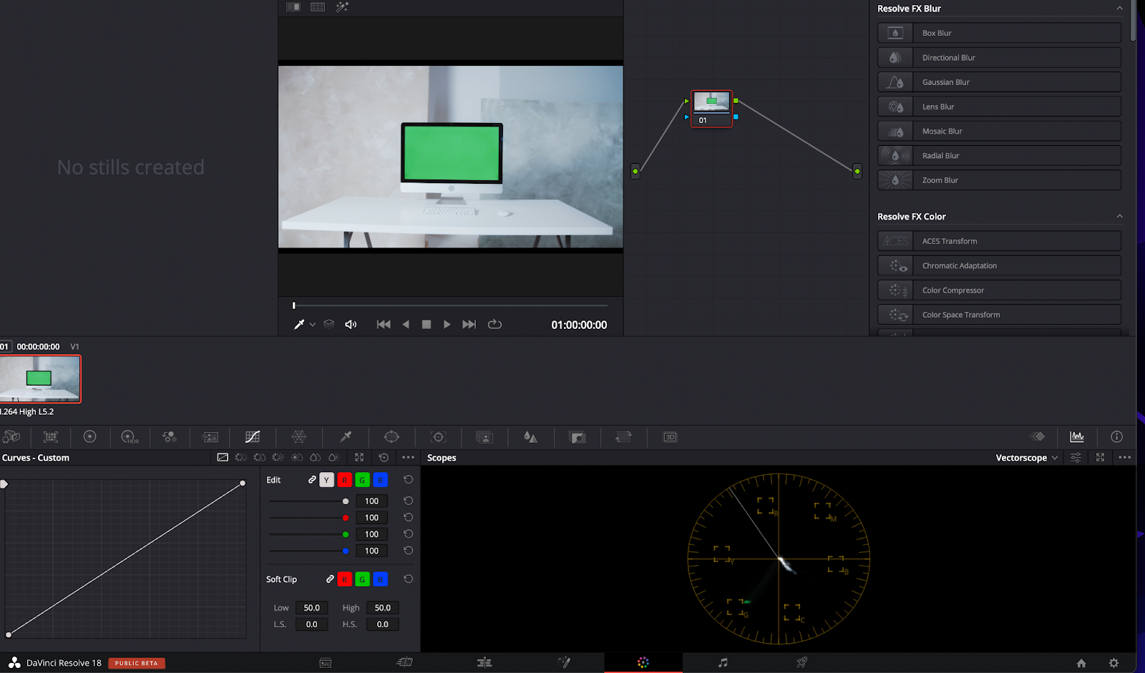
Task: Toggle the green channel curve editing
Action: point(362,480)
